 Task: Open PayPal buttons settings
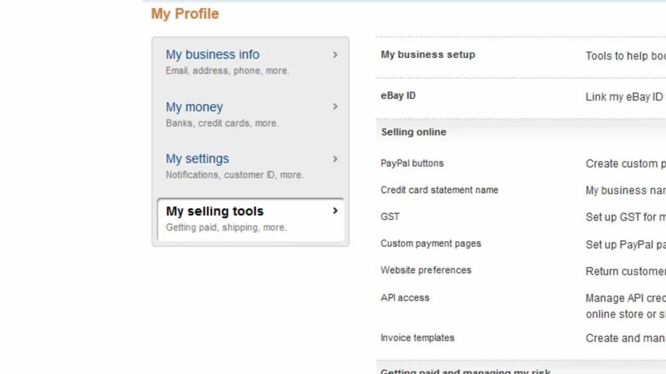(412, 163)
